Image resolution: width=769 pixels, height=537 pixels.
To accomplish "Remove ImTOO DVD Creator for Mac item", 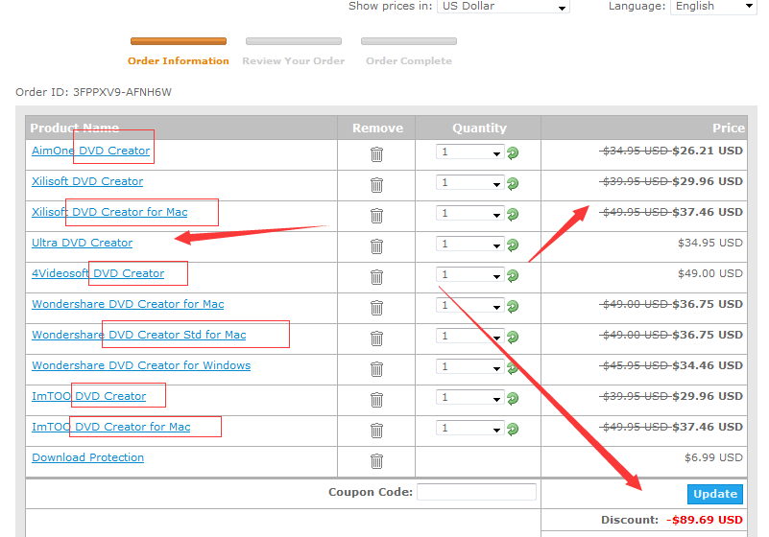I will (x=376, y=431).
